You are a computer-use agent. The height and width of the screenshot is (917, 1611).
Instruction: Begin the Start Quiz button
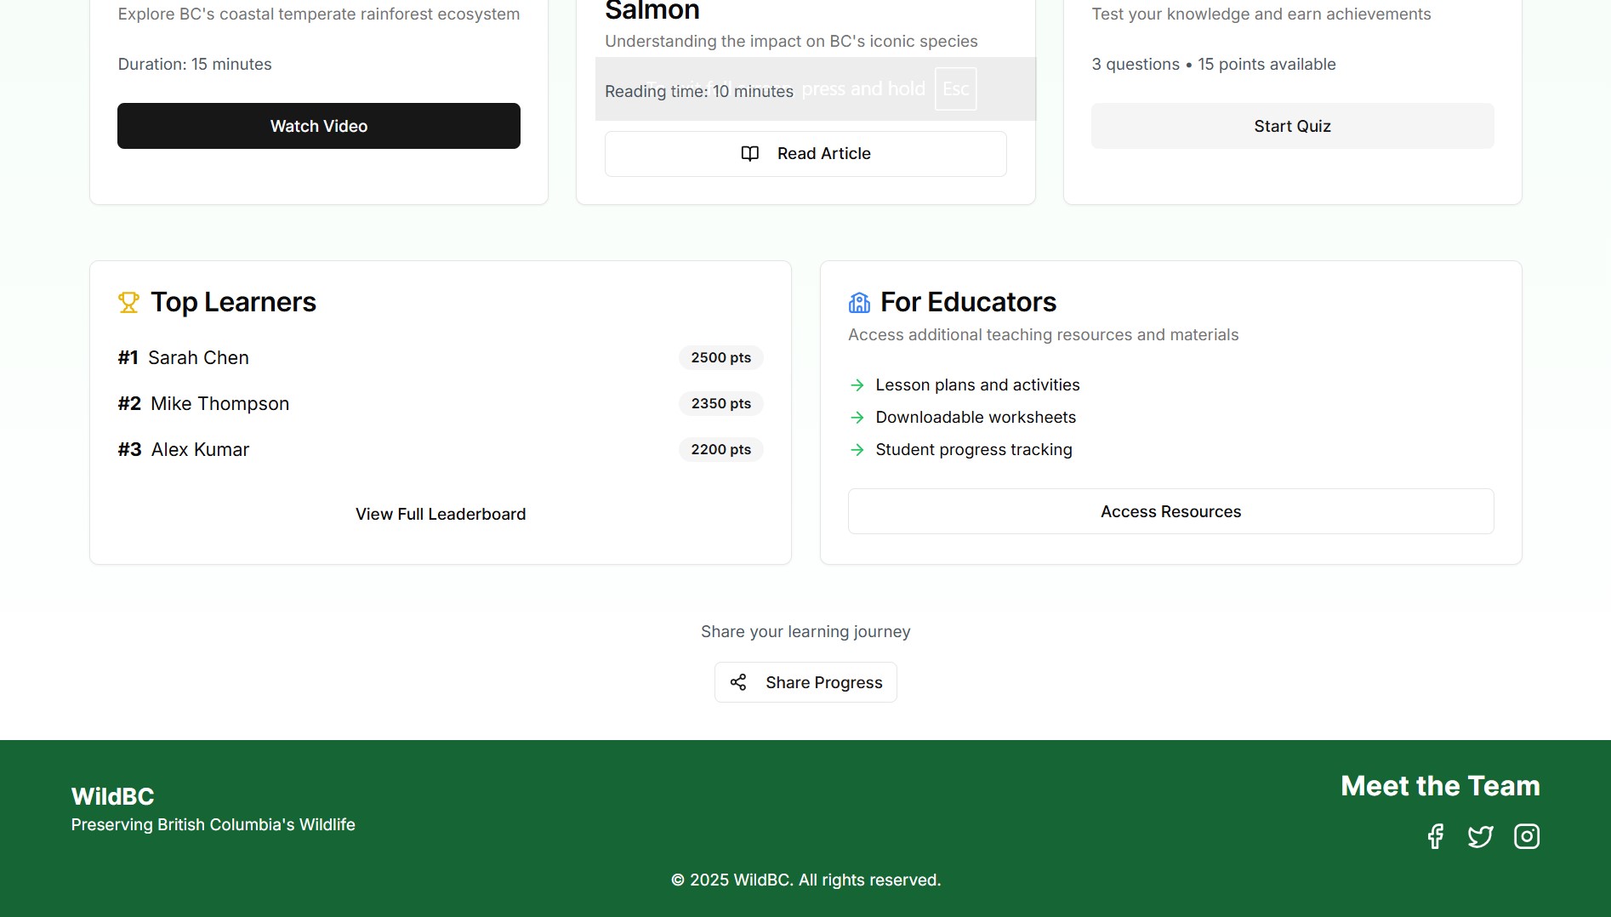[x=1293, y=126]
